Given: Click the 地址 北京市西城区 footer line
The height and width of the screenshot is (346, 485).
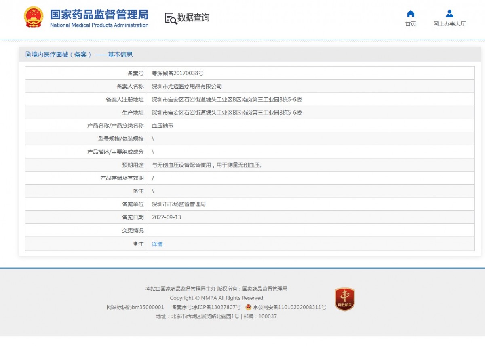Looking at the screenshot, I should (217, 316).
